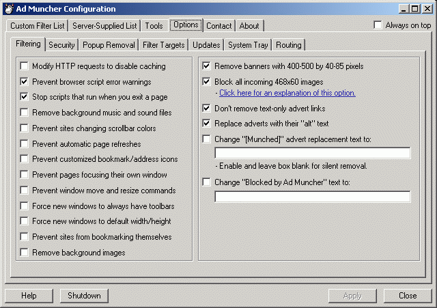Click the Help button
Viewport: 437px width, 308px height.
(29, 296)
